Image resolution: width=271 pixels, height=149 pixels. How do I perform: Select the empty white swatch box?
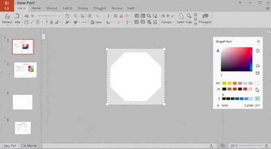point(257,83)
